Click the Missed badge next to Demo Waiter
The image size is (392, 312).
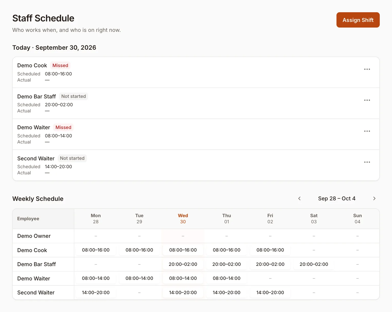[x=63, y=127]
